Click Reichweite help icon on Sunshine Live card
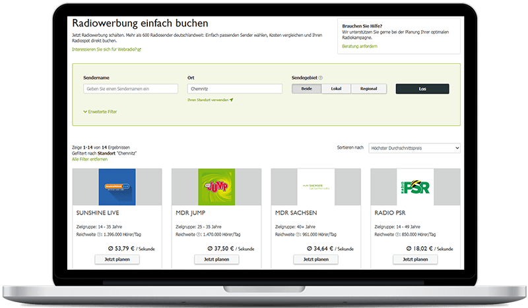This screenshot has width=528, height=308. click(x=100, y=234)
